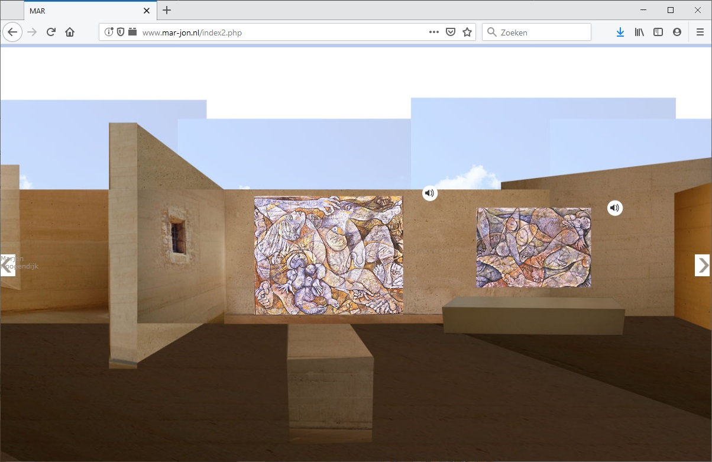The width and height of the screenshot is (712, 462).
Task: Open the large center painting
Action: pyautogui.click(x=328, y=255)
